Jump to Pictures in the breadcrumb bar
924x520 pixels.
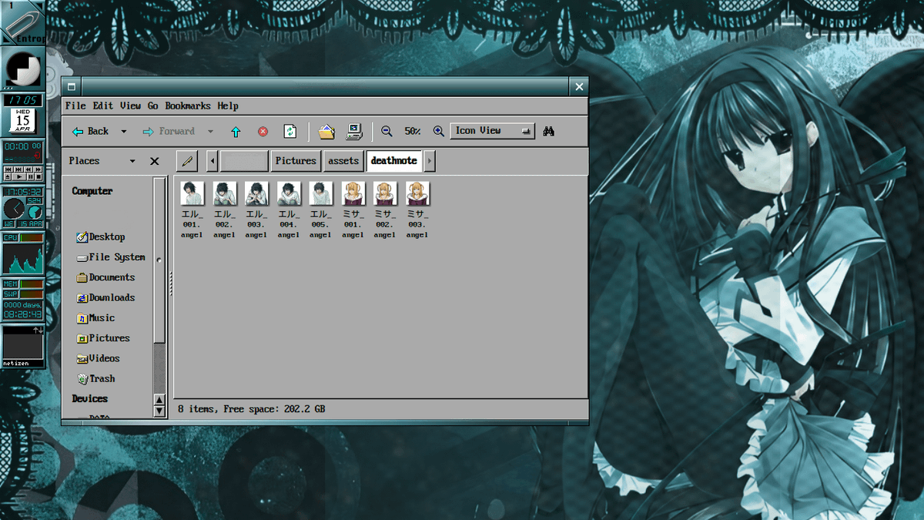click(x=295, y=160)
